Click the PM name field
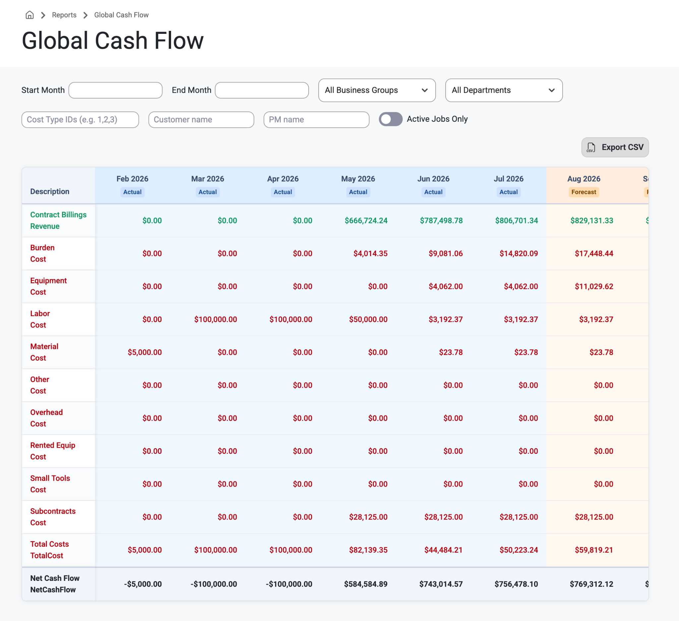Screen dimensions: 679x621 (x=316, y=120)
